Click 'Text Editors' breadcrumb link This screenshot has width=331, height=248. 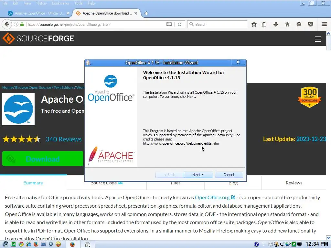[63, 88]
